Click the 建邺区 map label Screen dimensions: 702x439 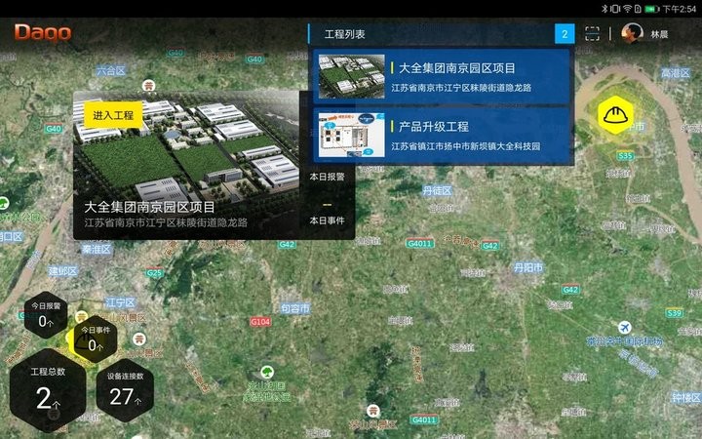coord(62,271)
